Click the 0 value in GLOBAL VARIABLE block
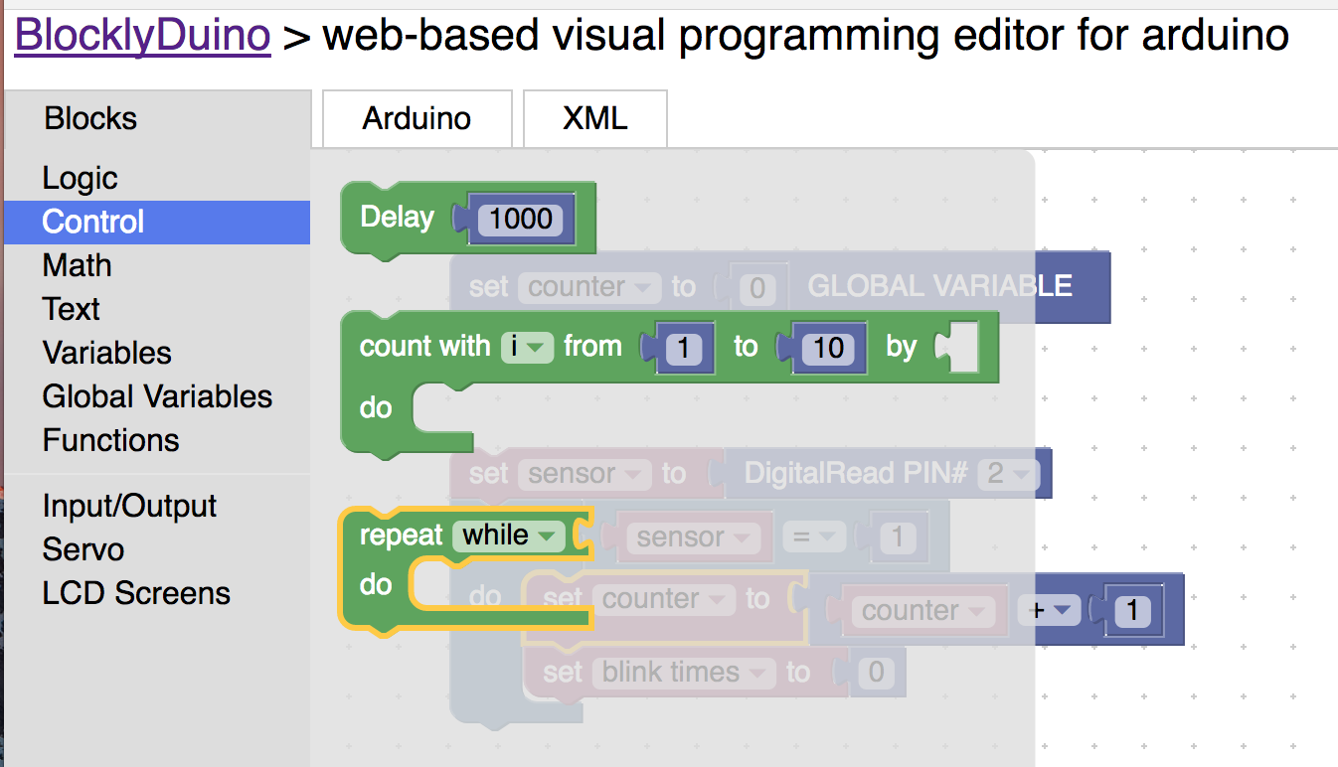 coord(757,288)
